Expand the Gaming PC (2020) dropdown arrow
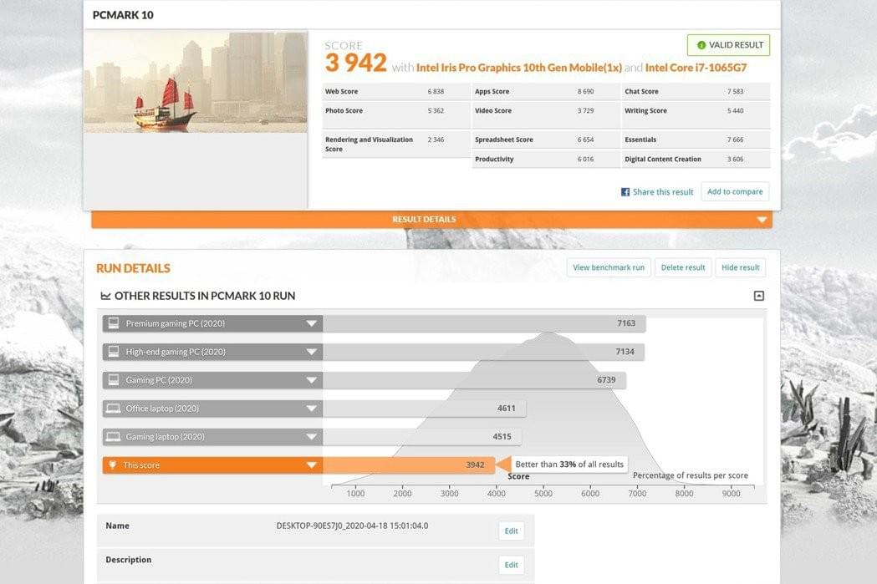The height and width of the screenshot is (584, 877). click(x=312, y=380)
